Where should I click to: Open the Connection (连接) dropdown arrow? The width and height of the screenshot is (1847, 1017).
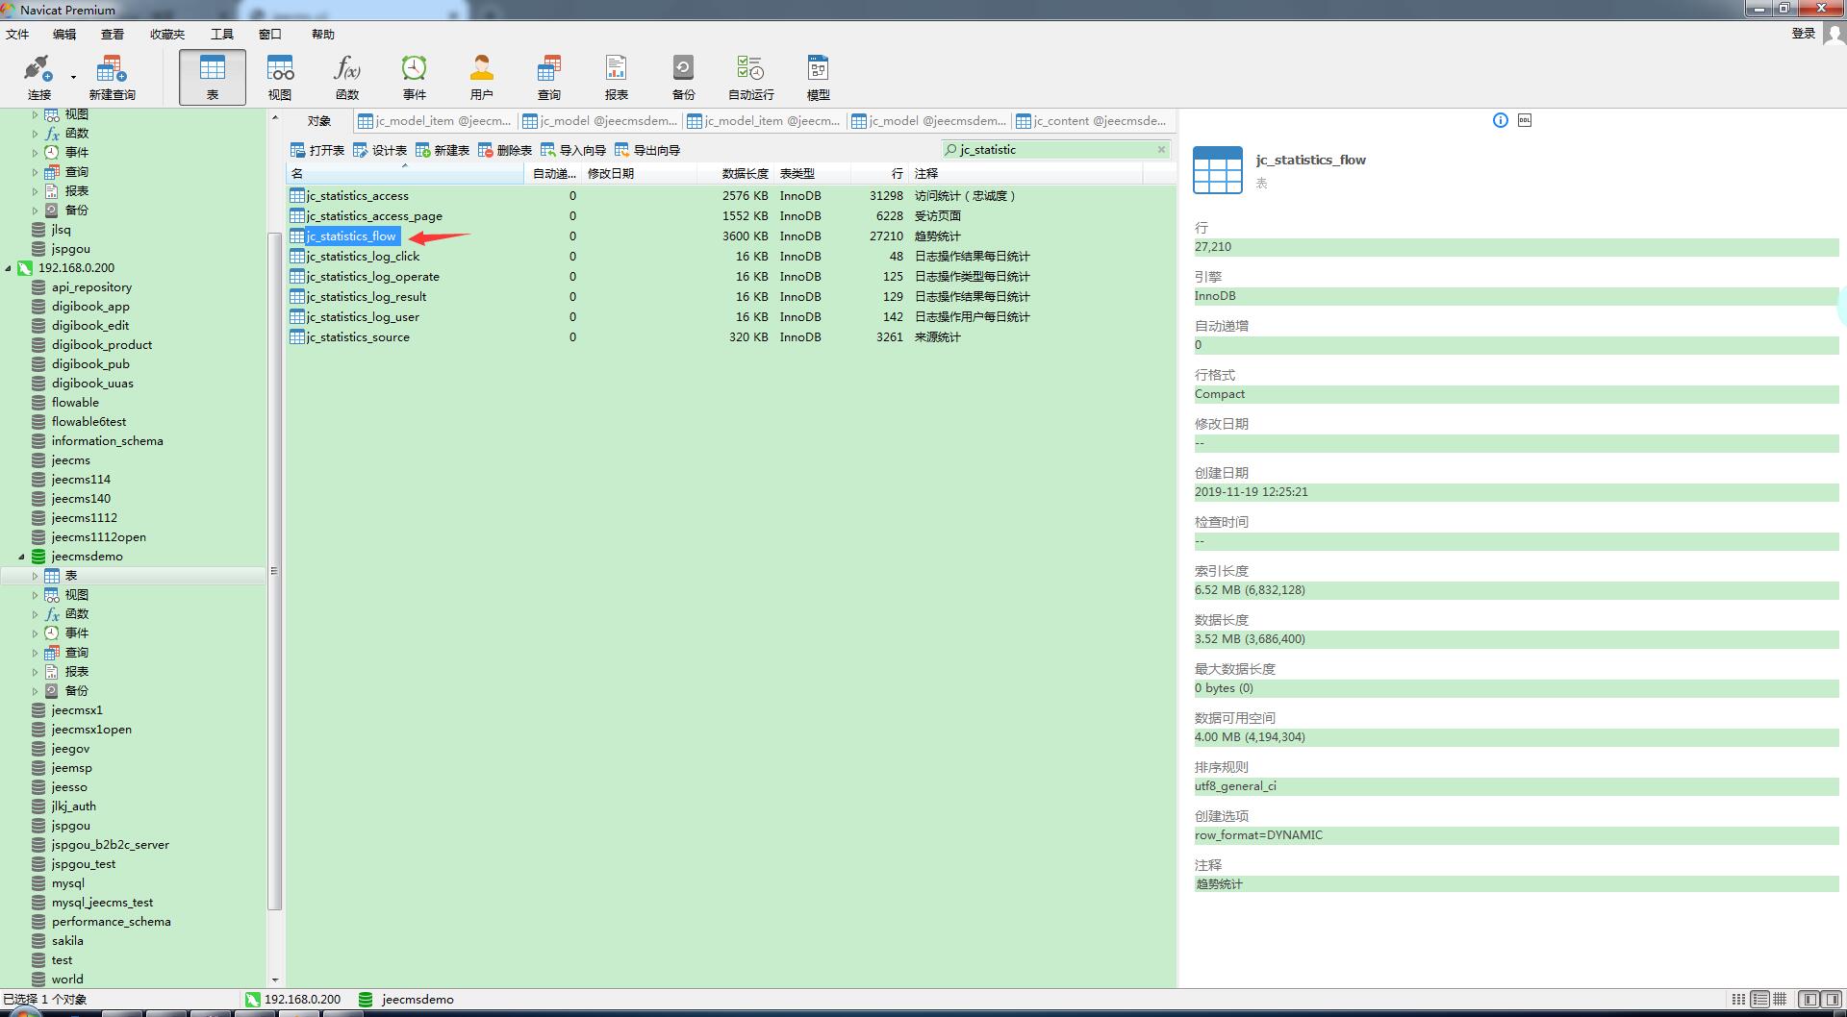(73, 78)
